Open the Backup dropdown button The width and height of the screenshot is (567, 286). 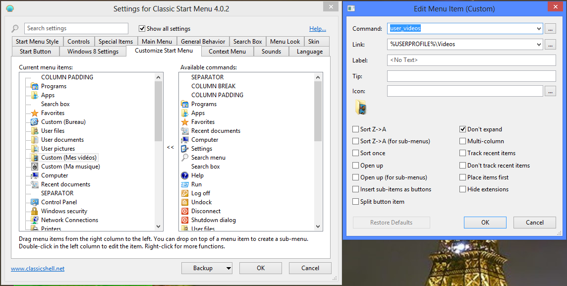(x=228, y=268)
